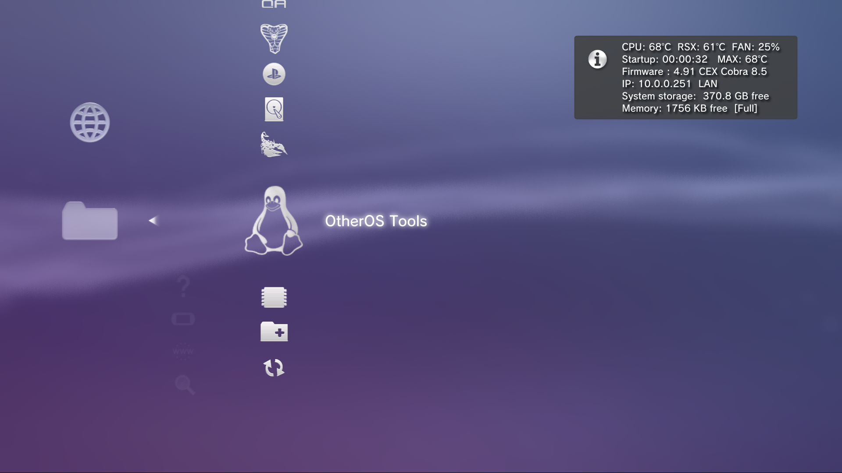The width and height of the screenshot is (842, 473).
Task: Select the globe Network category icon
Action: pyautogui.click(x=90, y=122)
